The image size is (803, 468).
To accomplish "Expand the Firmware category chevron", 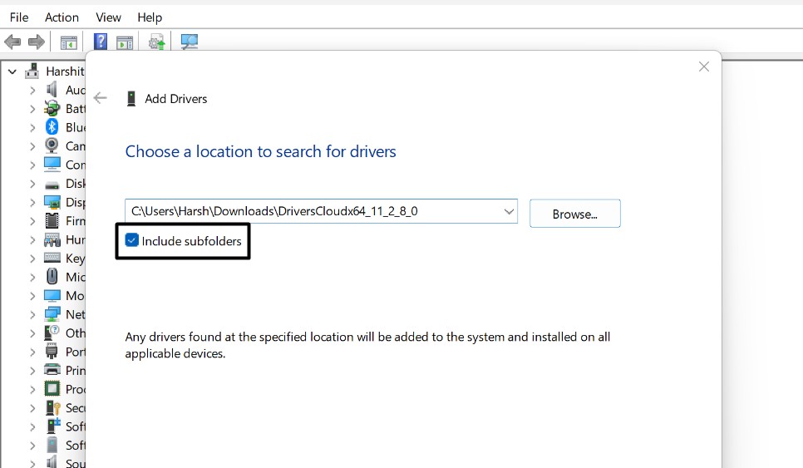I will pyautogui.click(x=32, y=221).
